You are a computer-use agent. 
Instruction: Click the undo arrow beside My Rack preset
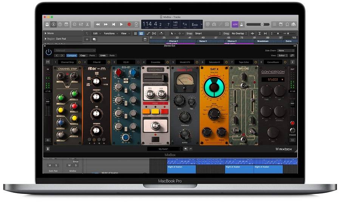(x=185, y=149)
